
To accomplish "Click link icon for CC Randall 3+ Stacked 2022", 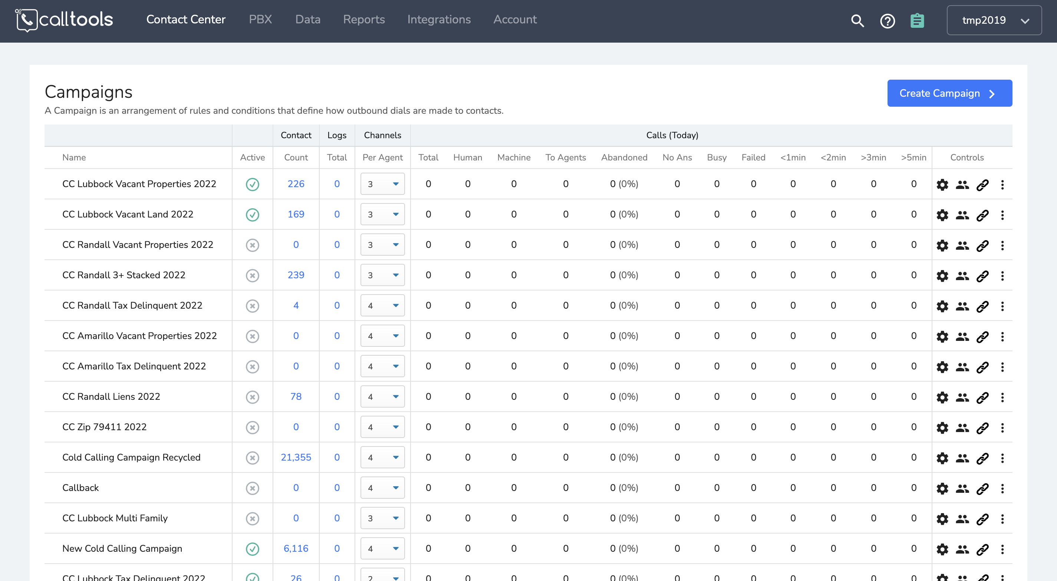I will click(x=982, y=276).
